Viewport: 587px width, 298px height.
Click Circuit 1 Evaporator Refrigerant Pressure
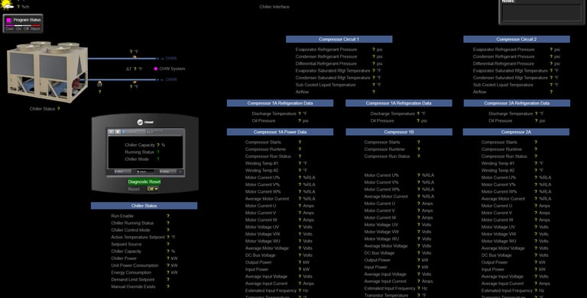339,50
